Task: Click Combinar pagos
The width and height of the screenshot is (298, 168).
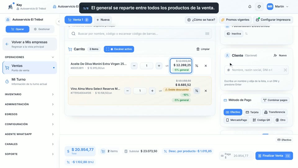Action: pos(275,100)
